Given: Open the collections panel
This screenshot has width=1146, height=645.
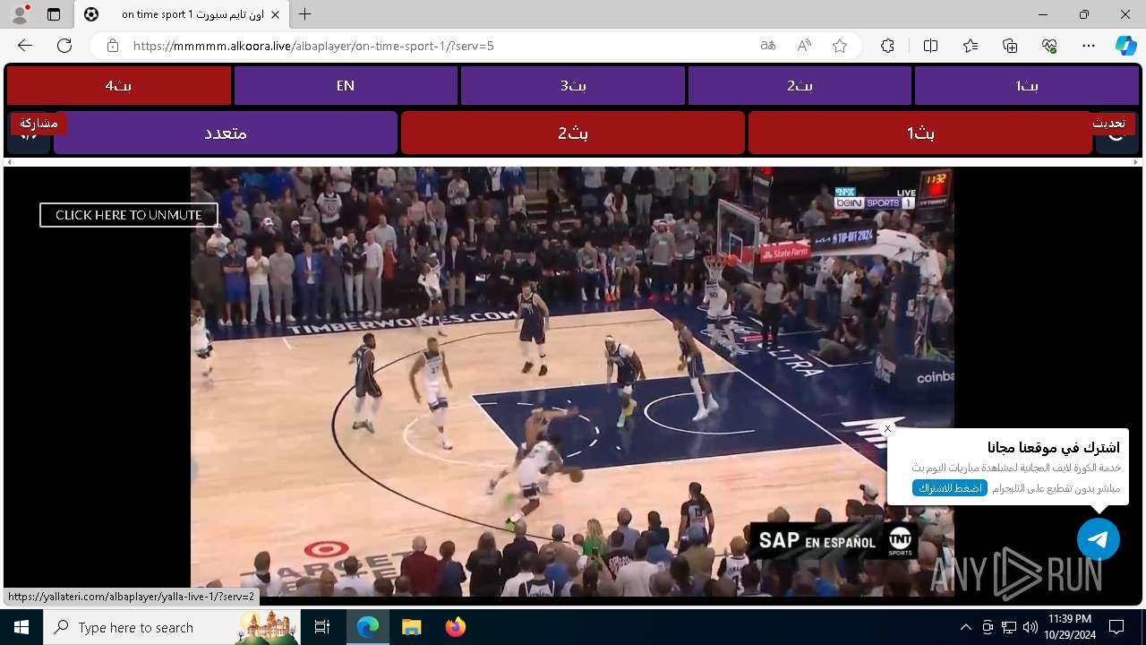Looking at the screenshot, I should coord(1010,46).
